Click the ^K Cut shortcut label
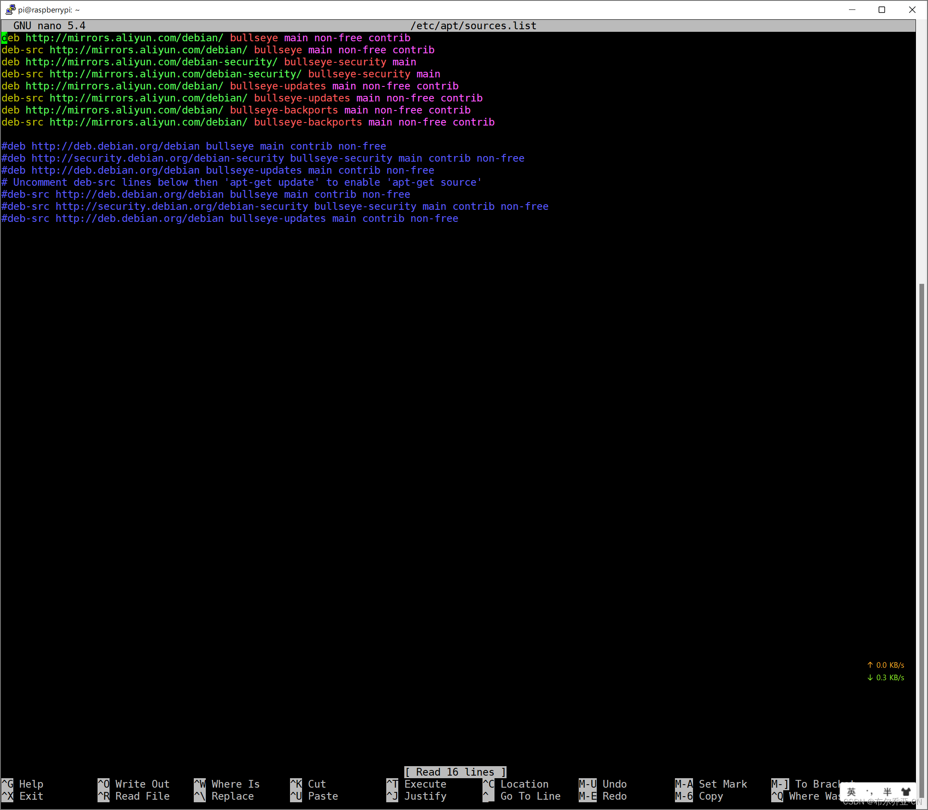The height and width of the screenshot is (810, 928). click(308, 784)
